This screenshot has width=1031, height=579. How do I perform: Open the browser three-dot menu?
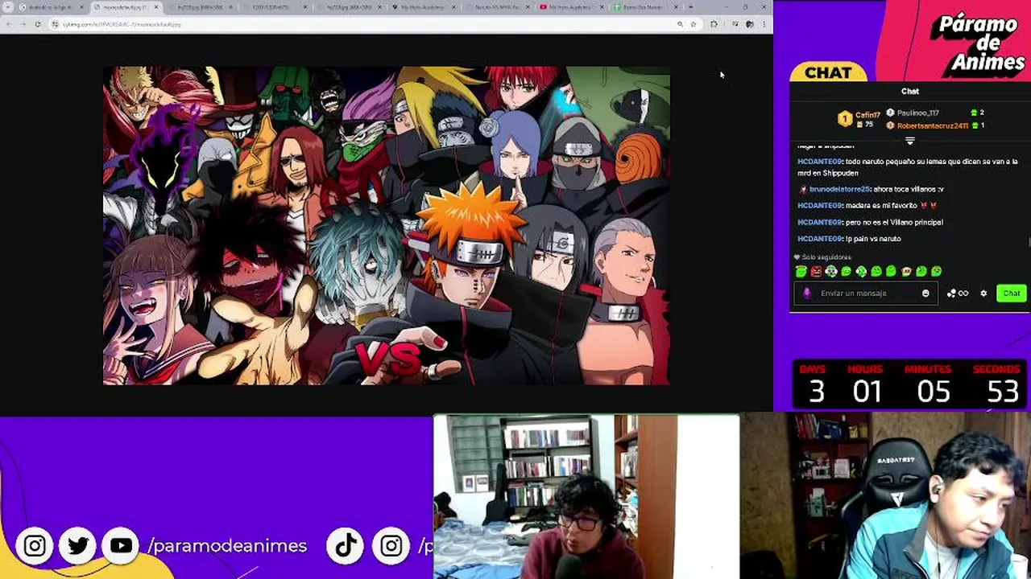764,24
